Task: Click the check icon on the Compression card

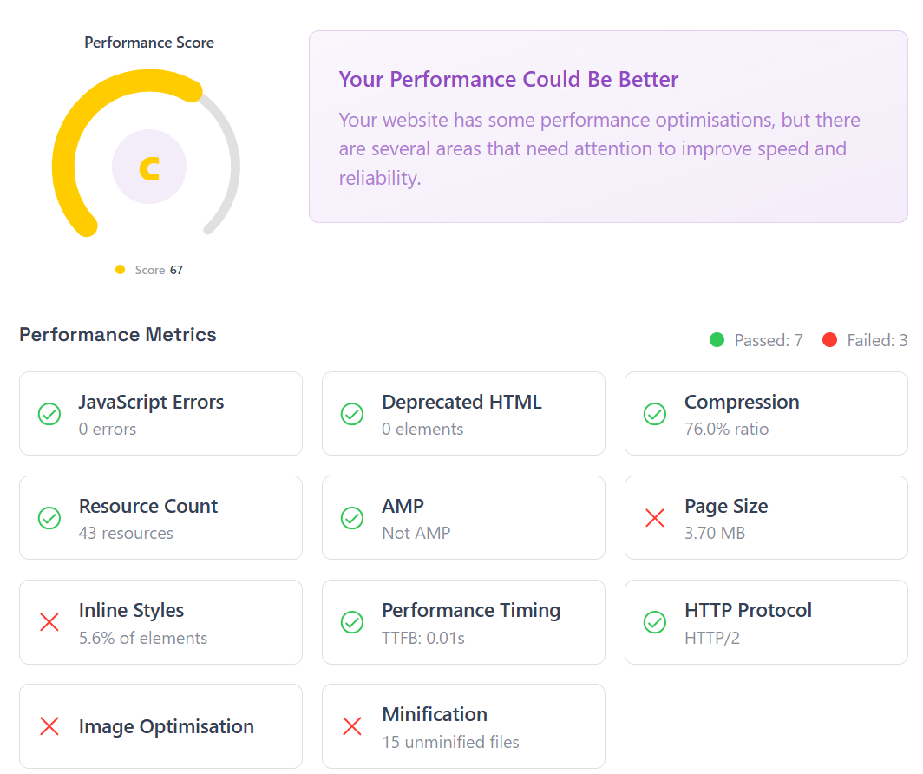Action: point(655,415)
